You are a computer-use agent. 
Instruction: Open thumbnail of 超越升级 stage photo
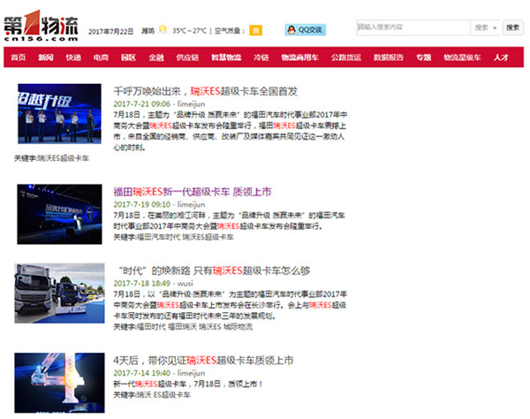59,114
